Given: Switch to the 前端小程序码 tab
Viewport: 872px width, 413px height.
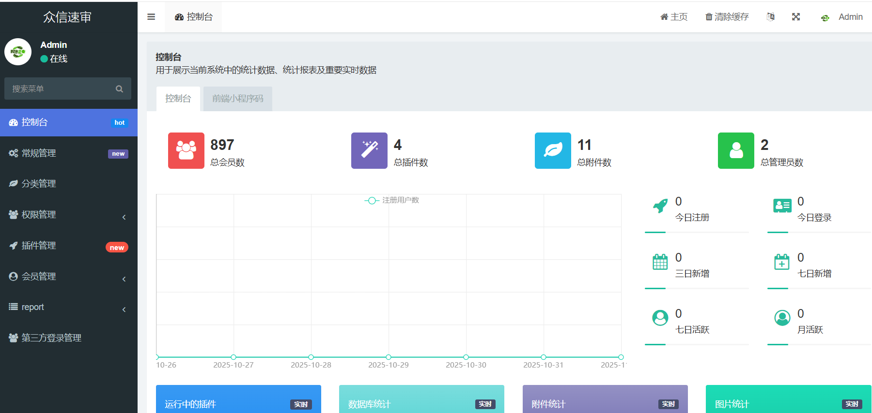Looking at the screenshot, I should click(237, 99).
